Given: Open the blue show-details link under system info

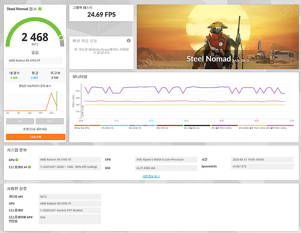Looking at the screenshot, I should coord(151,176).
